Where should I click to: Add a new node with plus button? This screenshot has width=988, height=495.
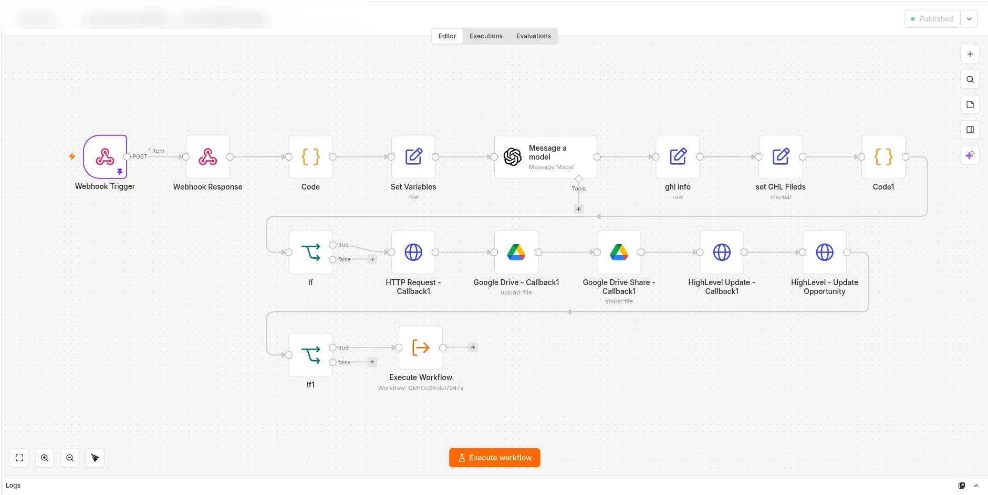pyautogui.click(x=970, y=54)
